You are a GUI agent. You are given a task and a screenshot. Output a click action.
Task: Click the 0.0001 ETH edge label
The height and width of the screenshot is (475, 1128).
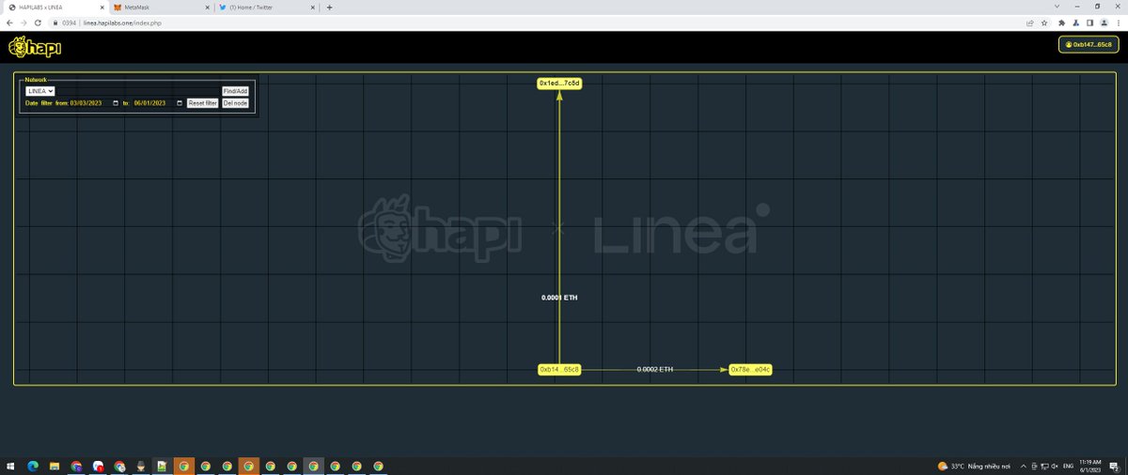559,298
